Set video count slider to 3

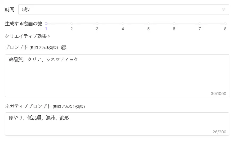point(97,24)
